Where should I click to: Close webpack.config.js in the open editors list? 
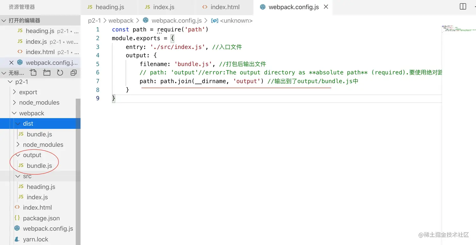coord(11,63)
